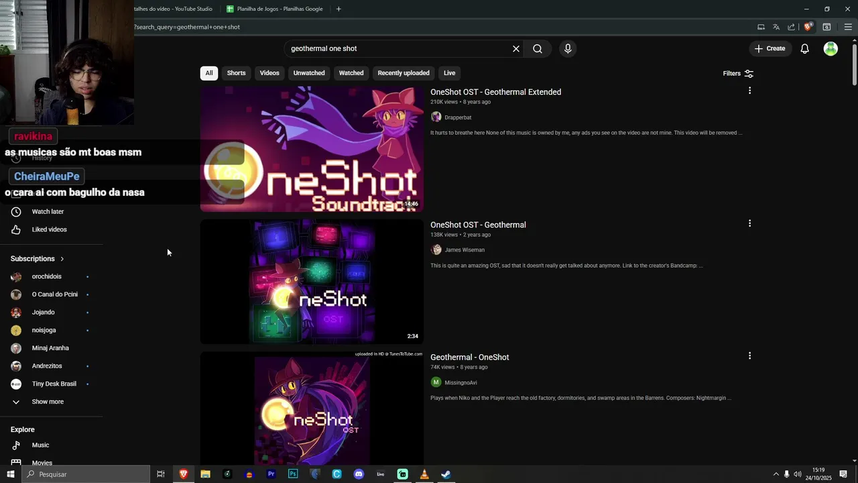
Task: Open a new browser tab with plus
Action: pyautogui.click(x=339, y=9)
